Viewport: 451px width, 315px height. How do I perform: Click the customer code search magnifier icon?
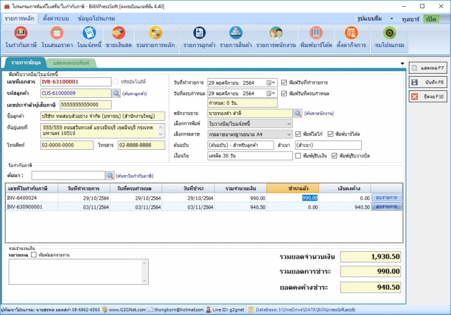tap(116, 93)
